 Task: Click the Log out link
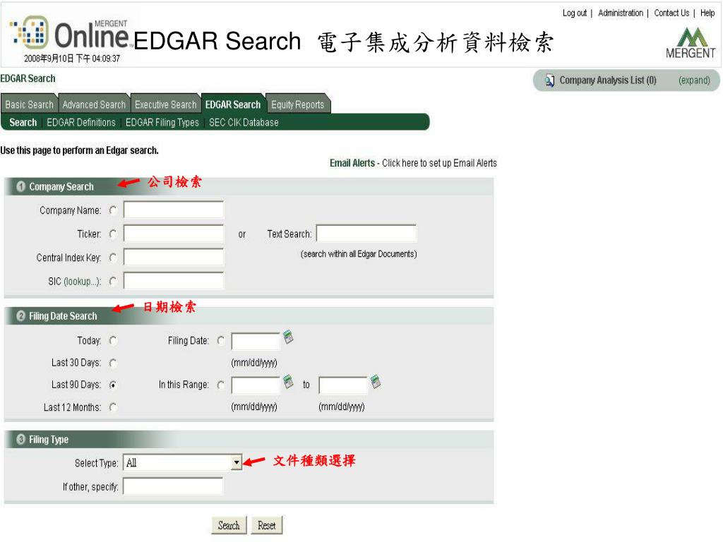coord(575,13)
